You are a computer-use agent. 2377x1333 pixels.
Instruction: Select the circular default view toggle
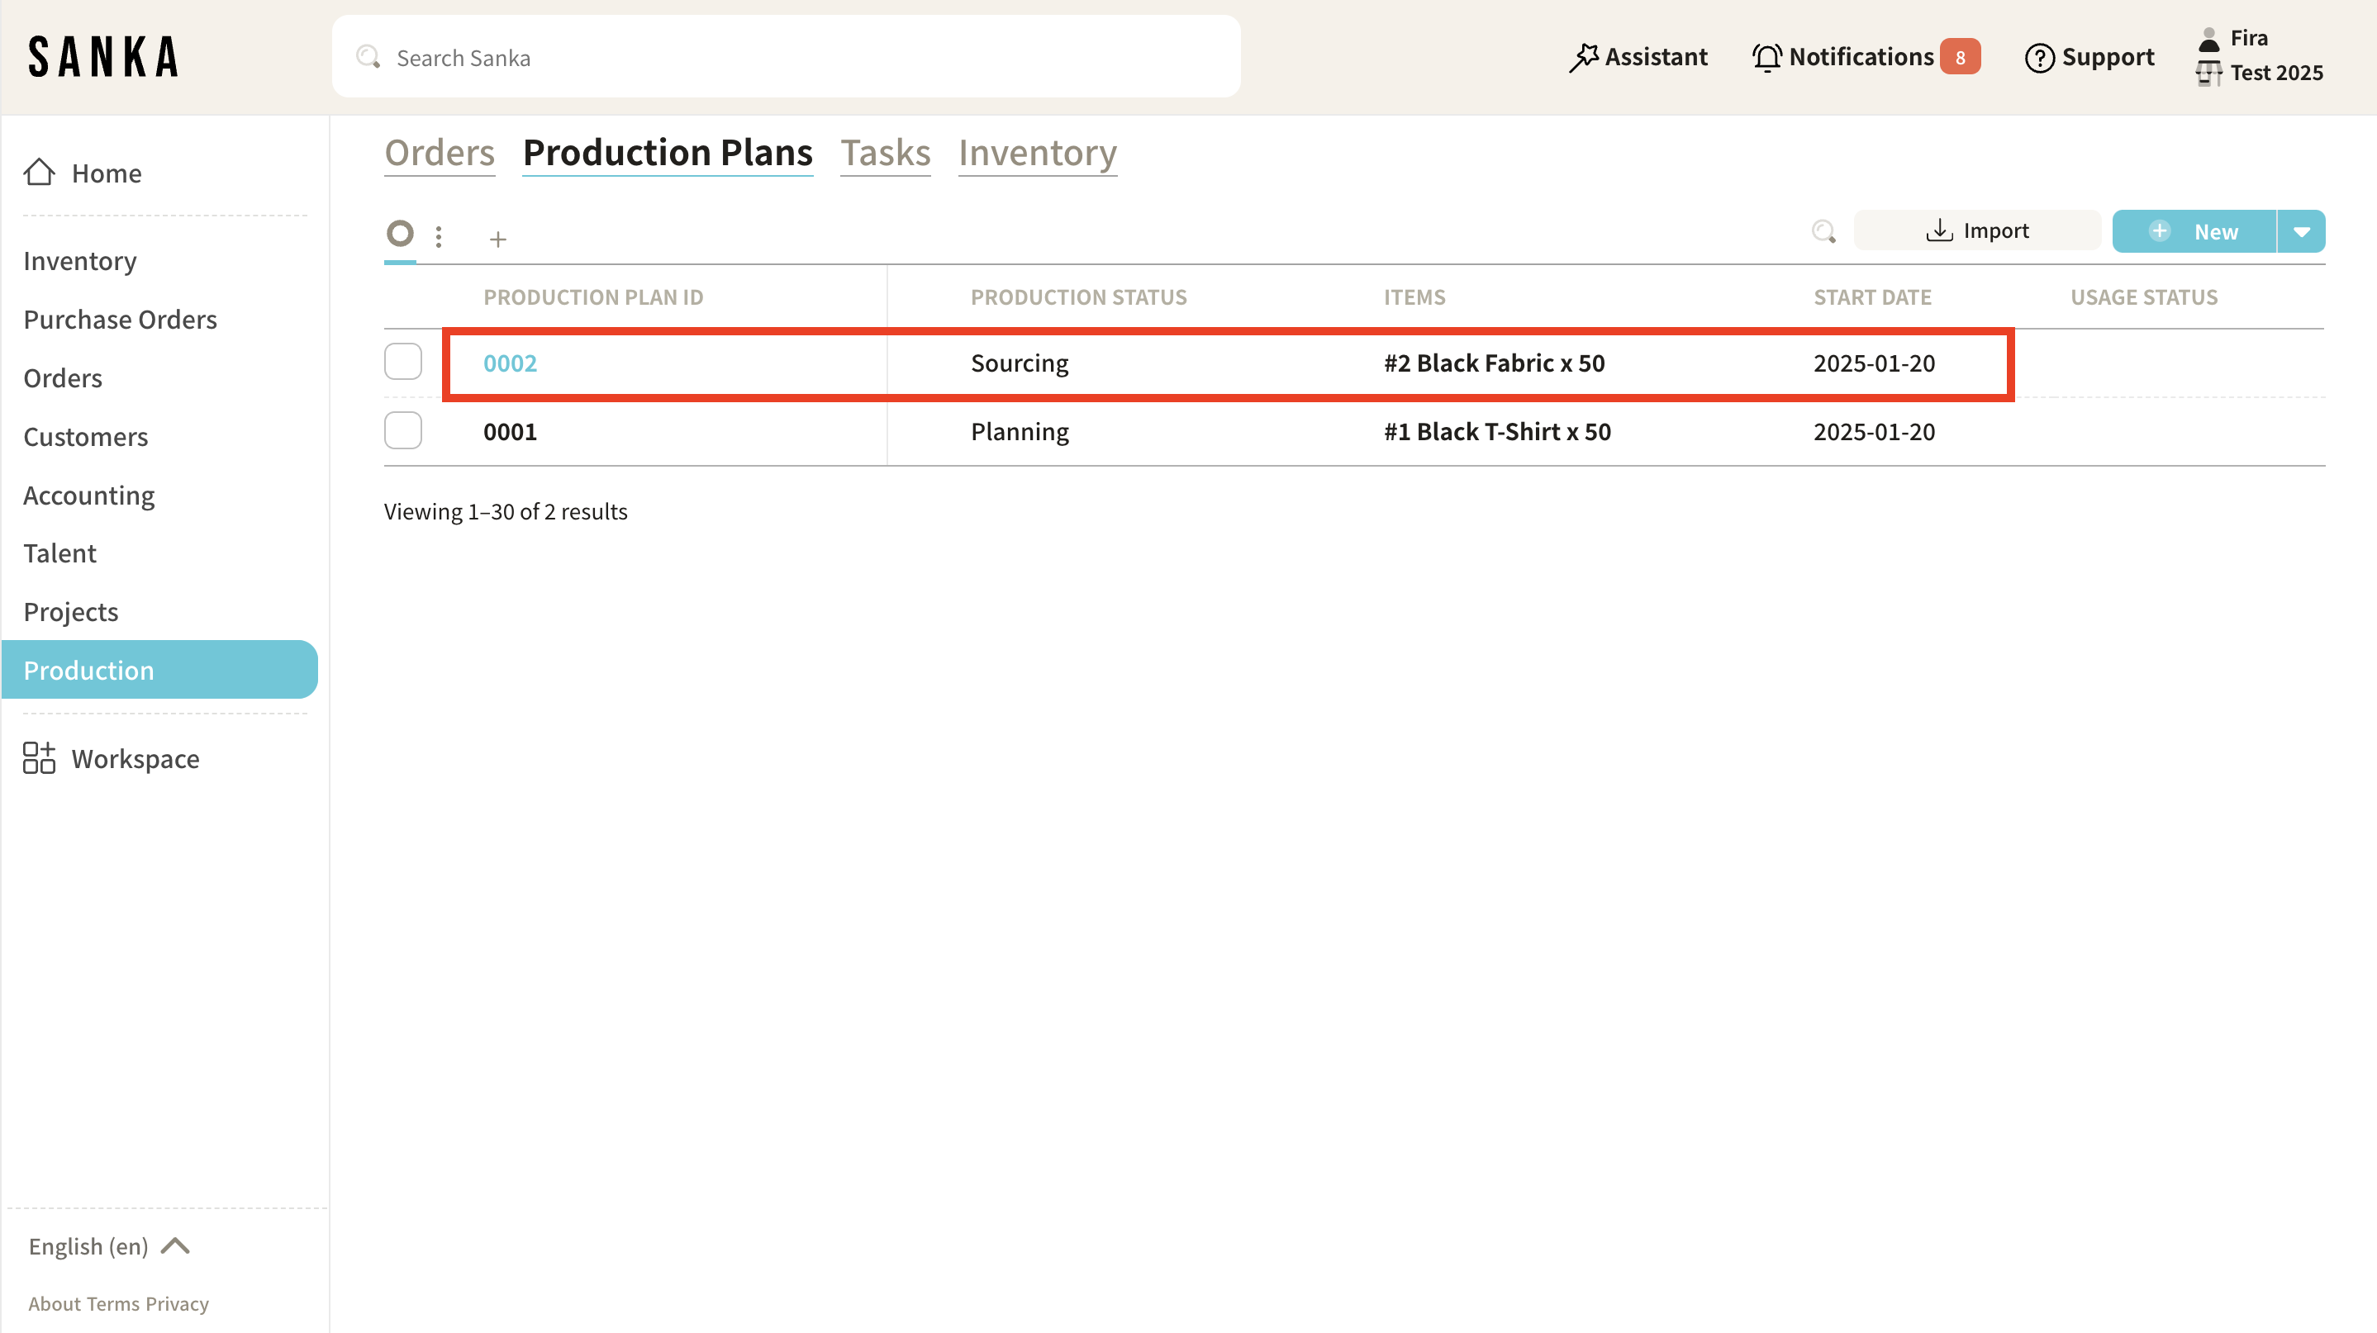click(x=400, y=234)
